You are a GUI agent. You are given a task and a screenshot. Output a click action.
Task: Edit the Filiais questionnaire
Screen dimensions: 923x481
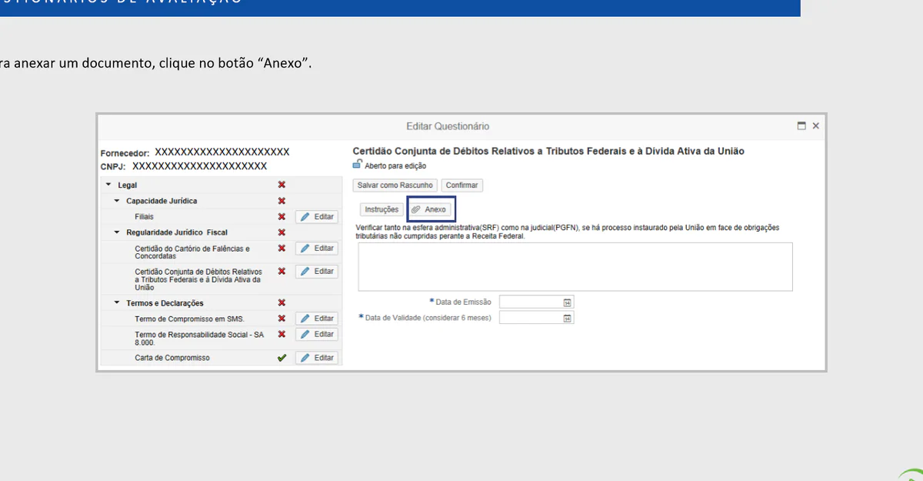pyautogui.click(x=317, y=217)
